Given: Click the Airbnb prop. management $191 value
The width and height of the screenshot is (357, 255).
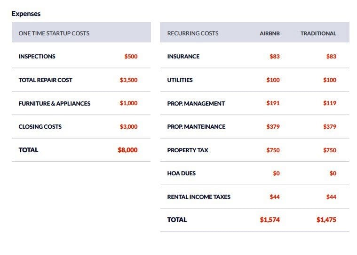Looking at the screenshot, I should pyautogui.click(x=273, y=103).
